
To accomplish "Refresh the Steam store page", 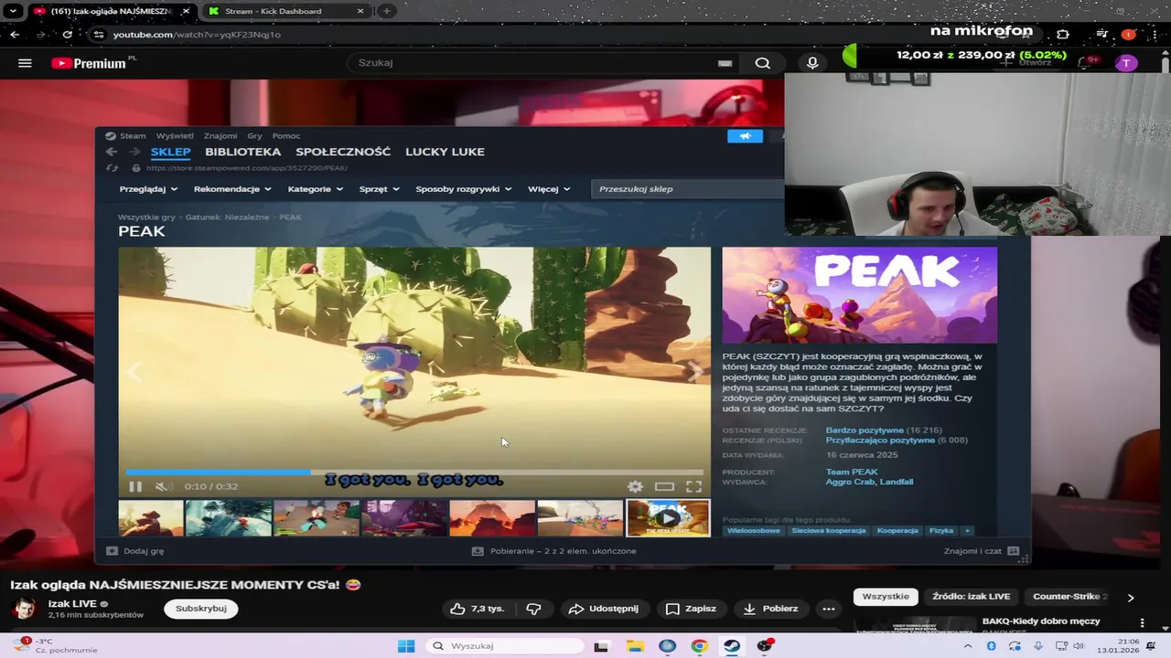I will coord(113,168).
